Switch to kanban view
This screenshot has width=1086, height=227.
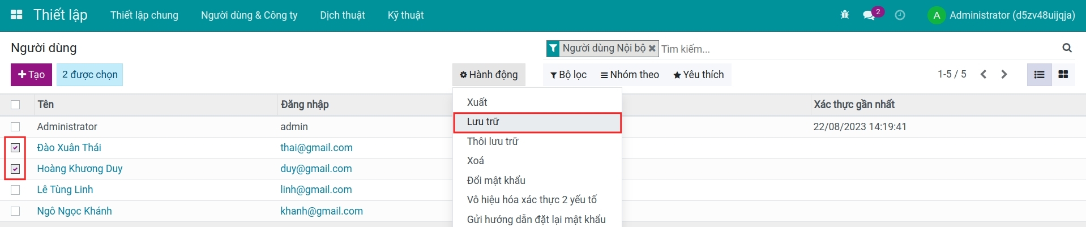click(1063, 74)
